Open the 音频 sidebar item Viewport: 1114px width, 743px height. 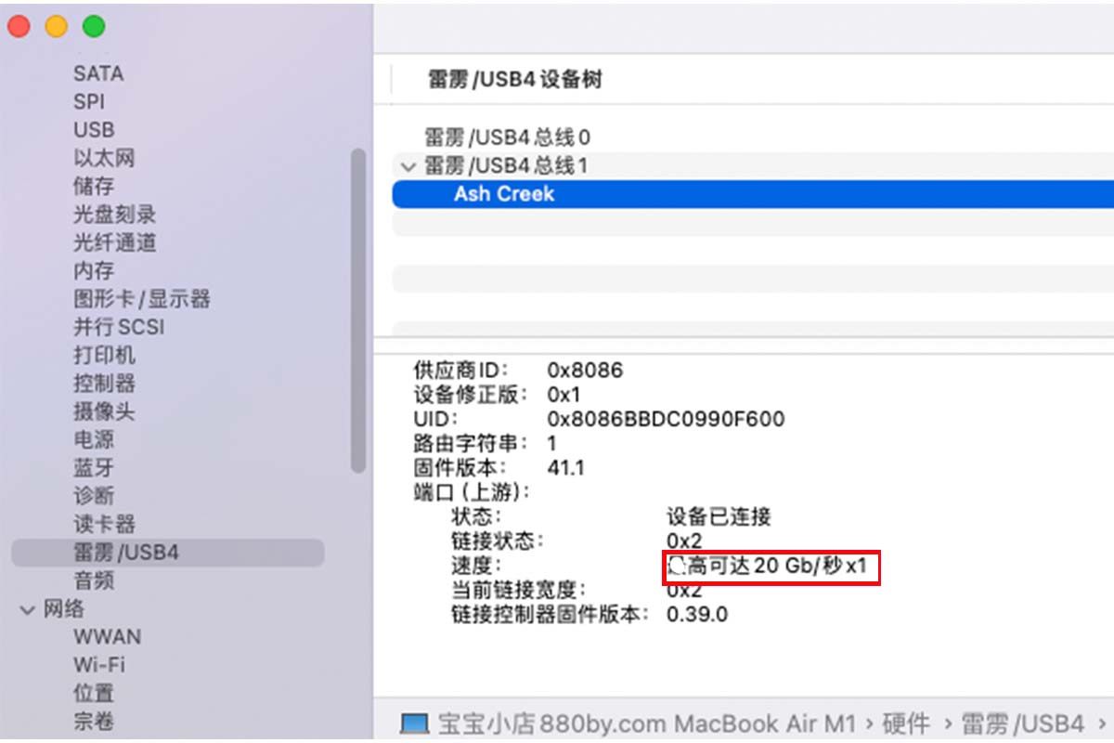(94, 580)
